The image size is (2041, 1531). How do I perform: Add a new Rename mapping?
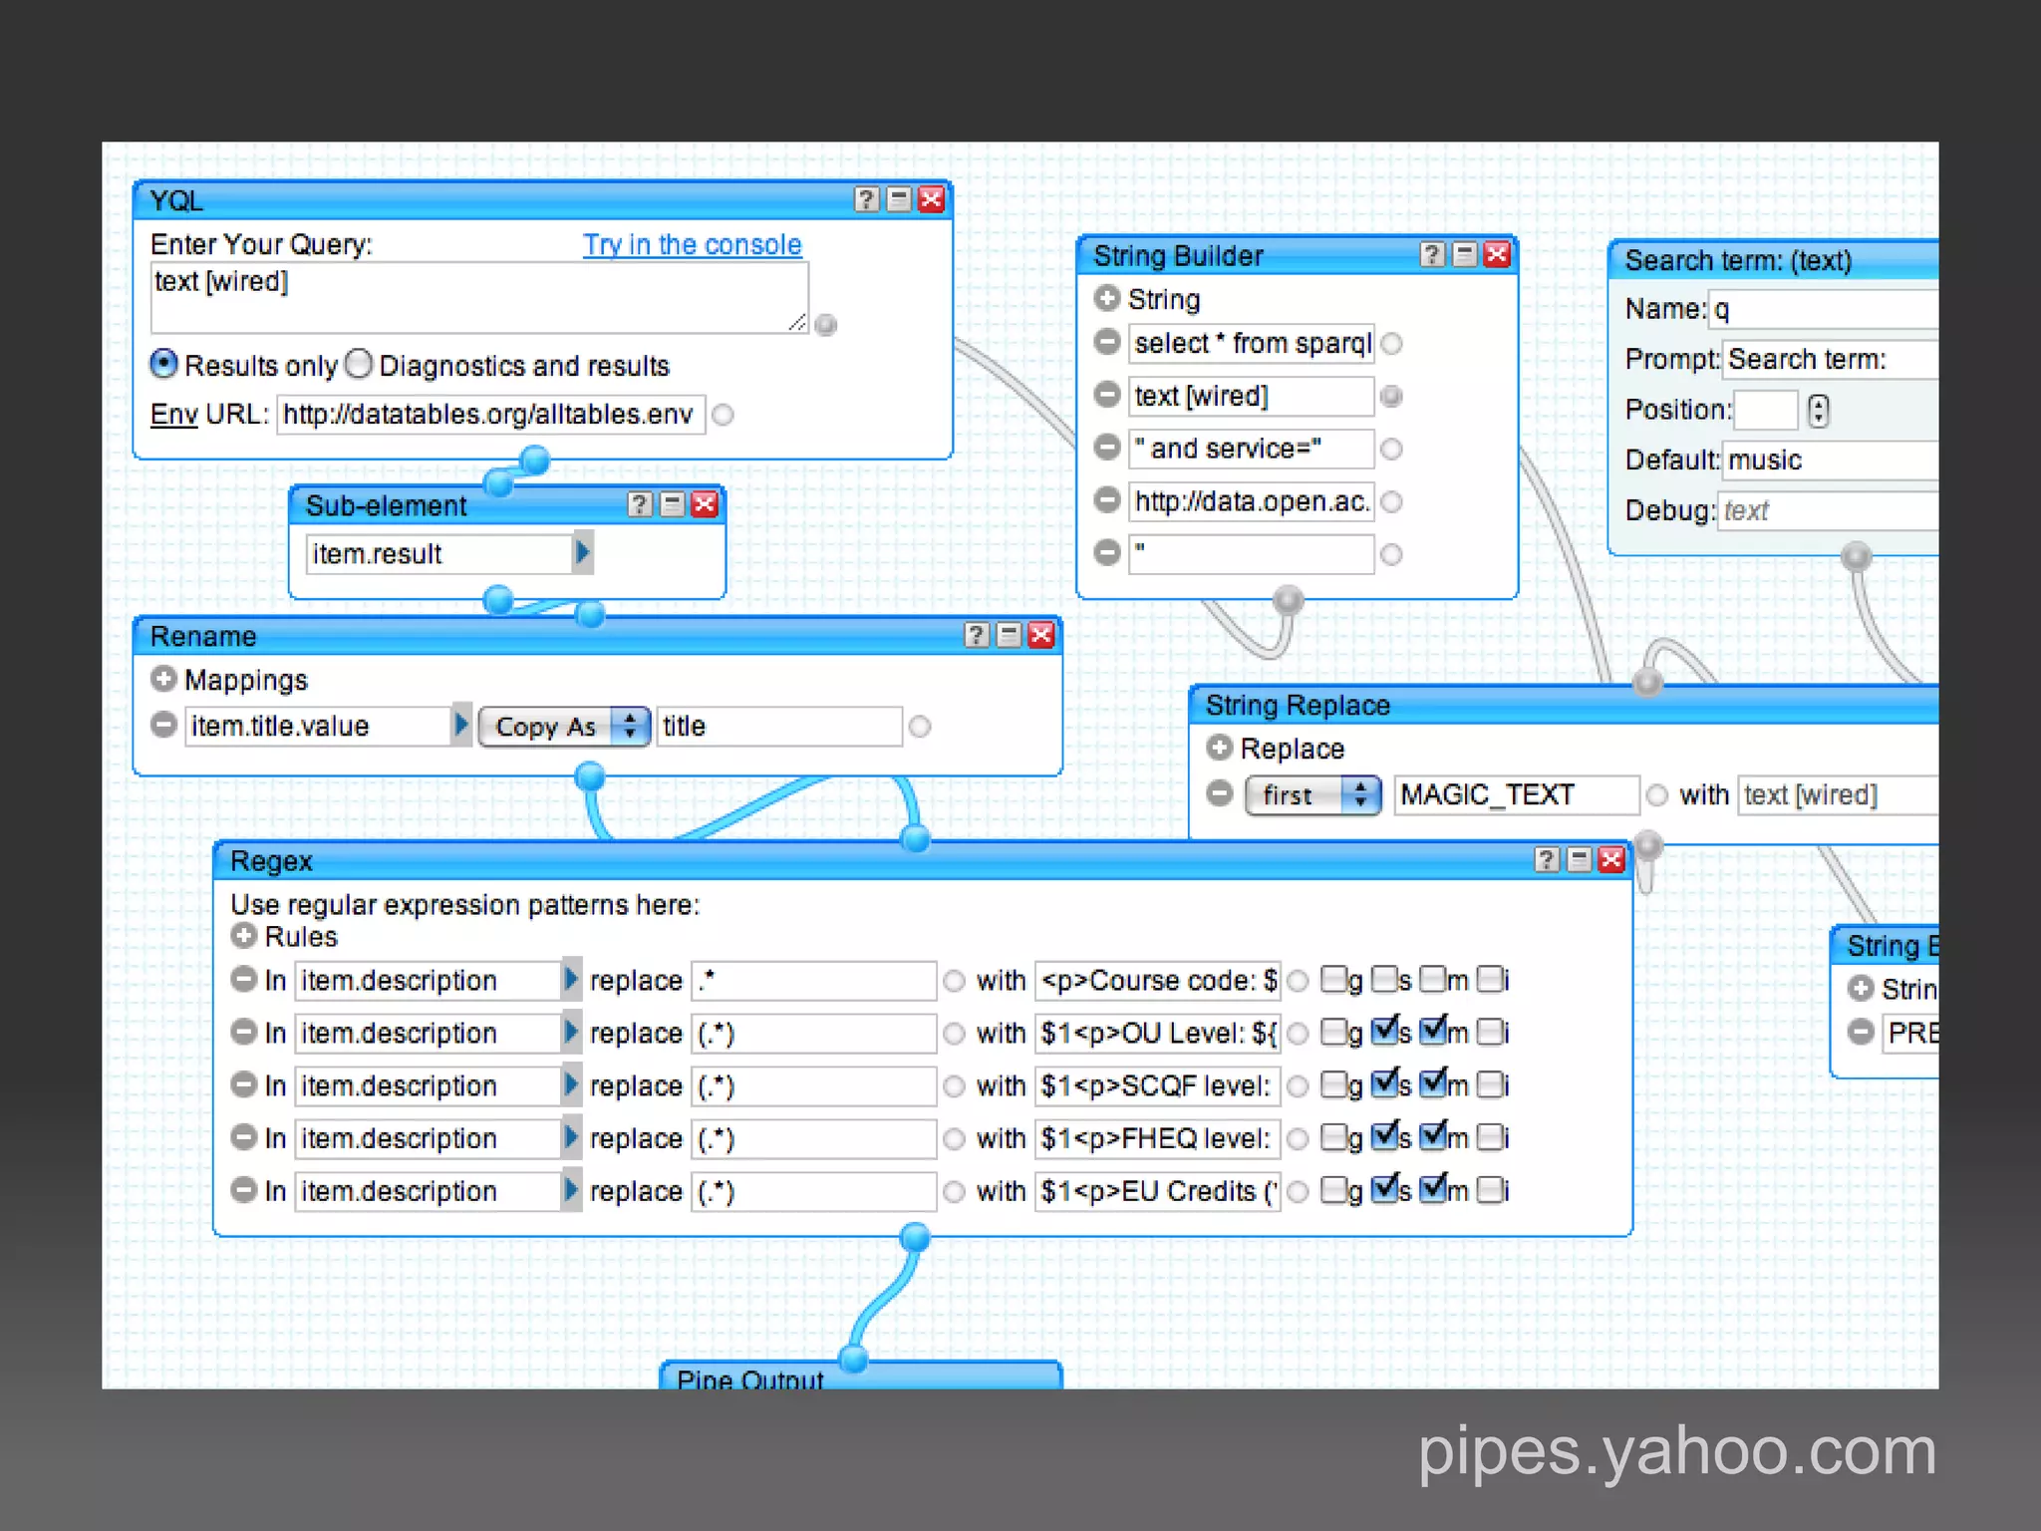click(x=163, y=679)
